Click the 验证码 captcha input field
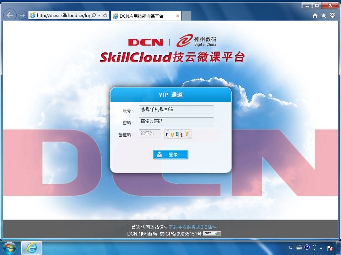The width and height of the screenshot is (341, 255). point(150,134)
